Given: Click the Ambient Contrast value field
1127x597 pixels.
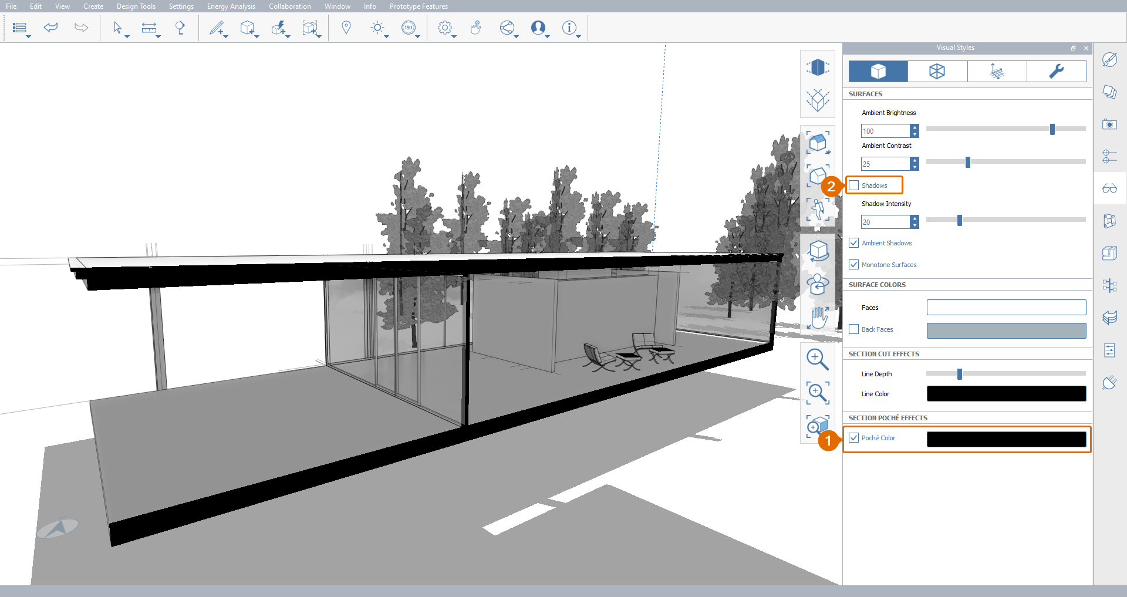Looking at the screenshot, I should coord(886,164).
